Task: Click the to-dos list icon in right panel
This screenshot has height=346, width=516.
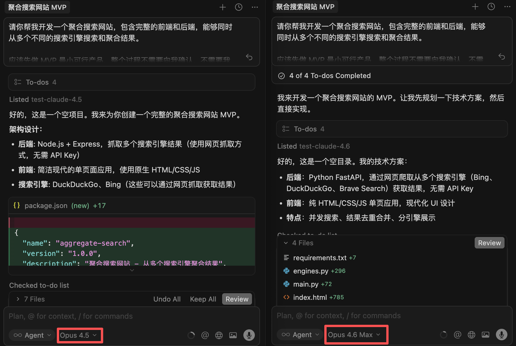Action: coord(286,129)
